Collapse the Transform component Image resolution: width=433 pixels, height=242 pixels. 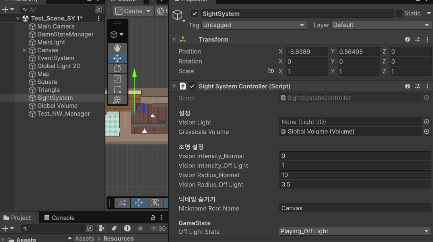(174, 39)
